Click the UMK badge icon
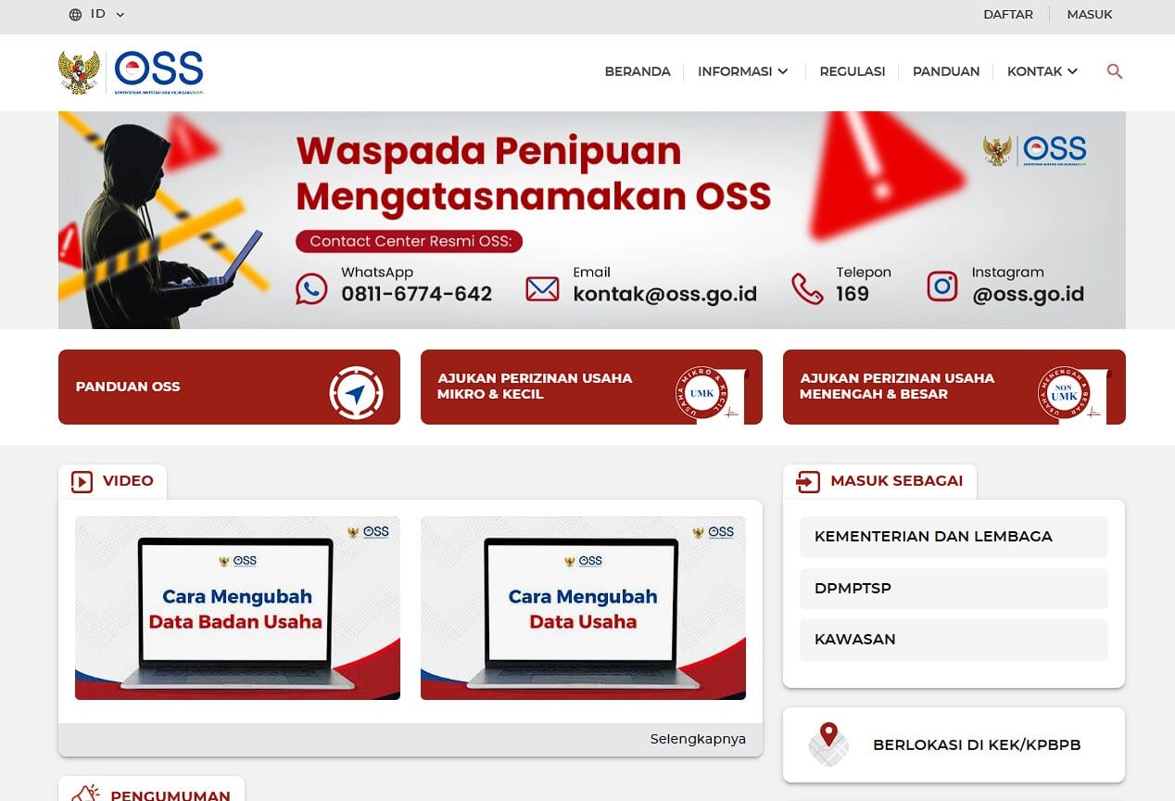The height and width of the screenshot is (801, 1175). 701,393
